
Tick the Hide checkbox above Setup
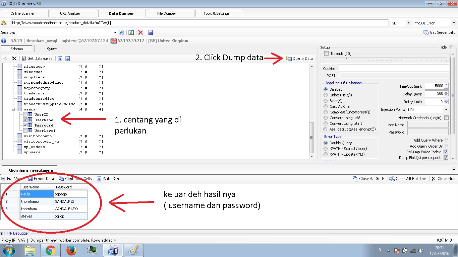point(452,48)
